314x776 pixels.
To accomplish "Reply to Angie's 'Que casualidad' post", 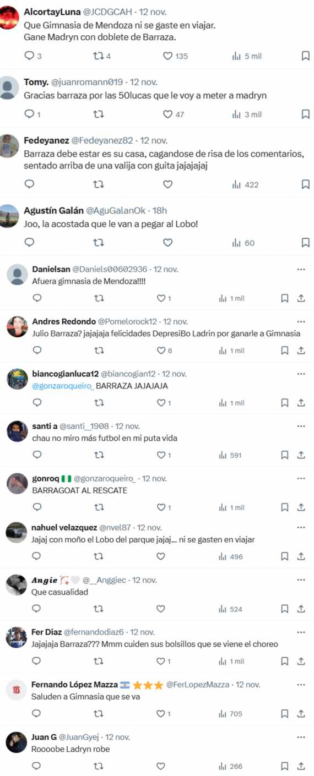I will [x=37, y=609].
